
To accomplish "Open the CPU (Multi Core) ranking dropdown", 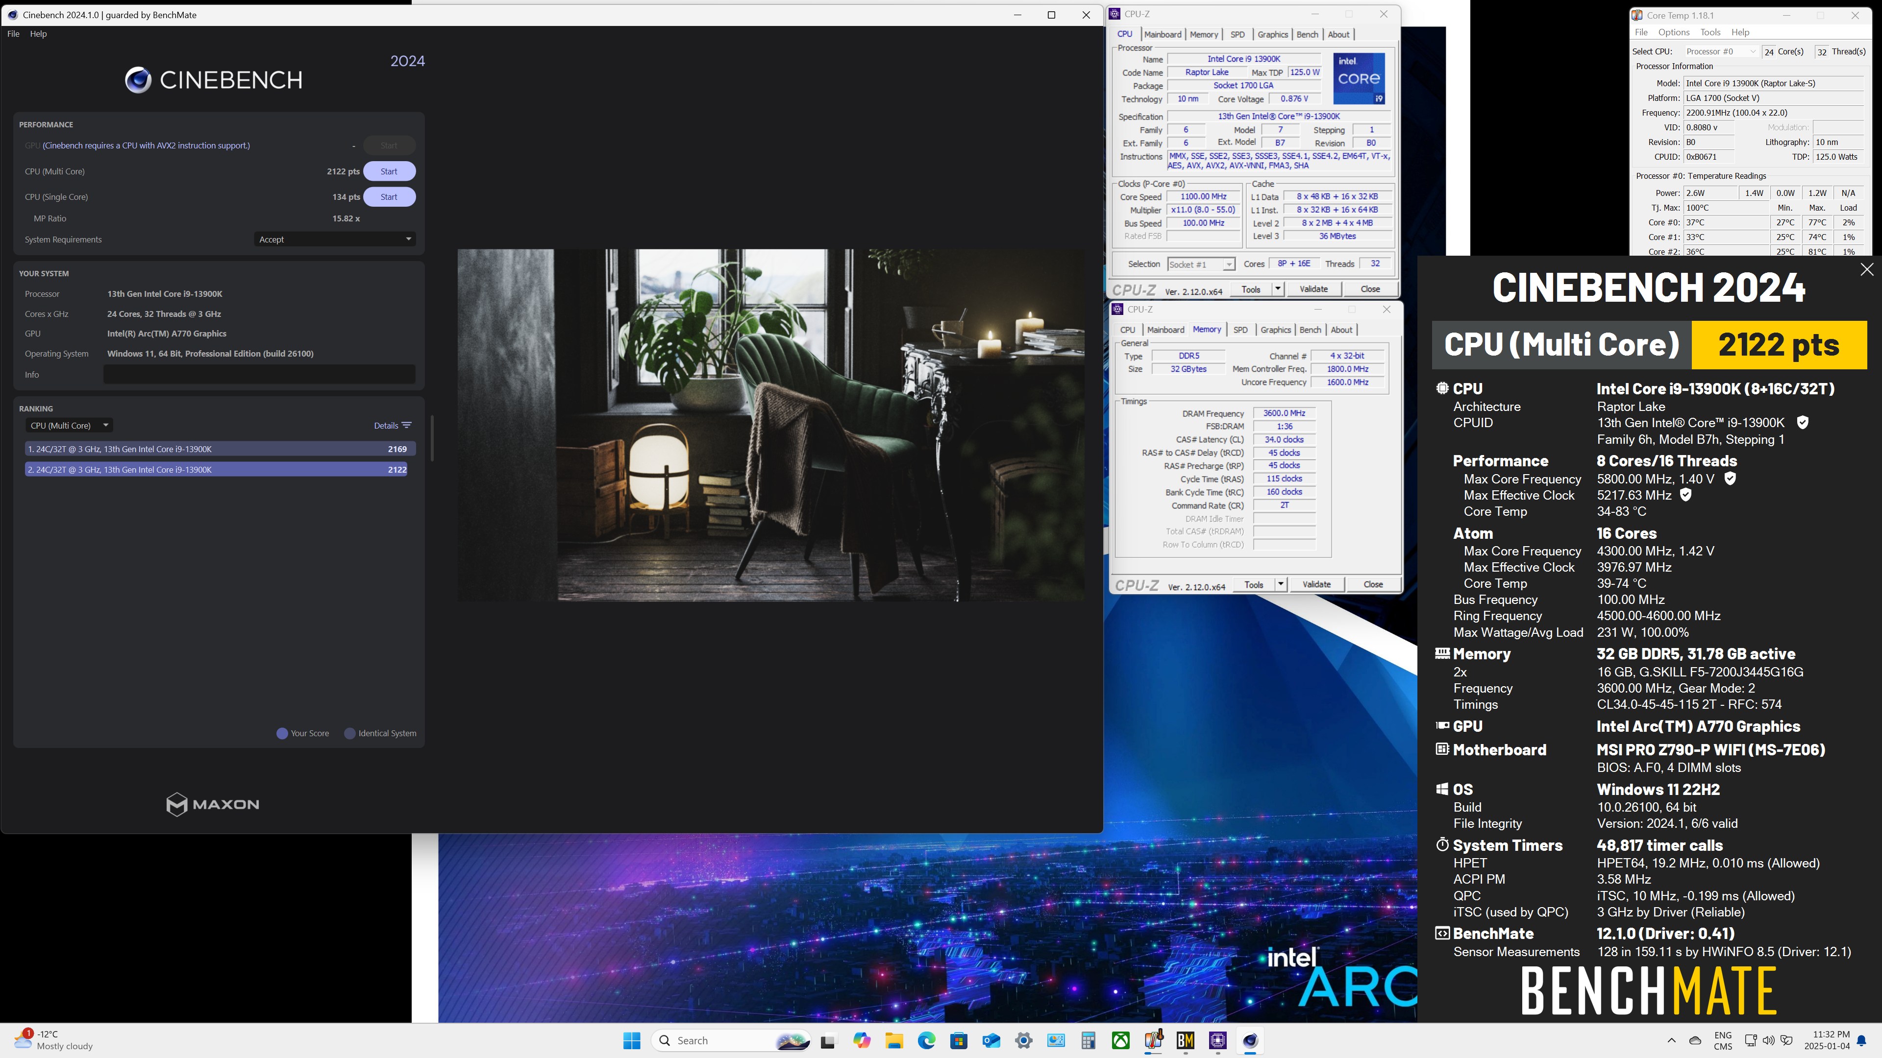I will pyautogui.click(x=69, y=426).
